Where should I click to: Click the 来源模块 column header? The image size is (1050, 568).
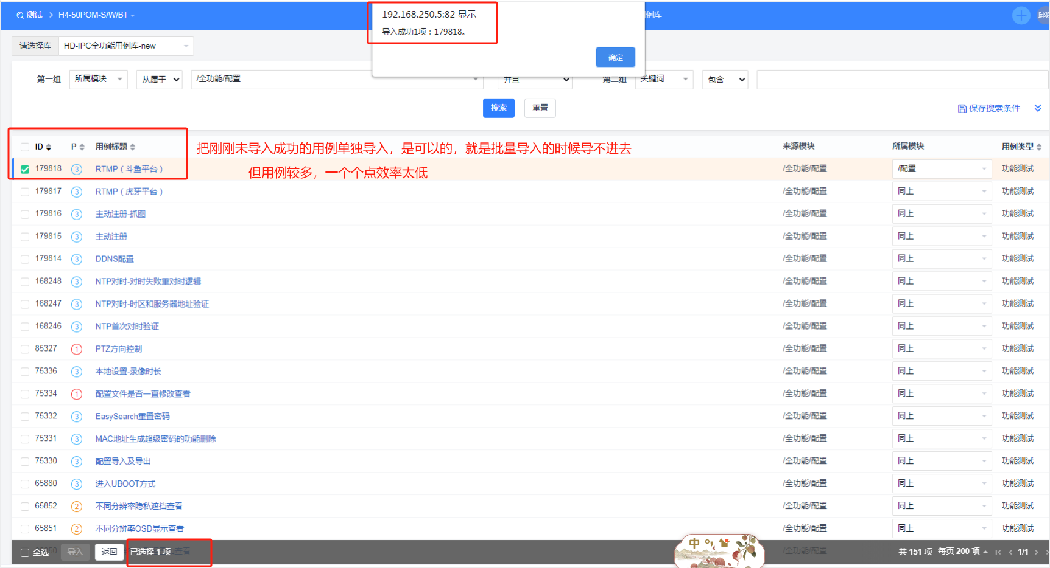(799, 147)
